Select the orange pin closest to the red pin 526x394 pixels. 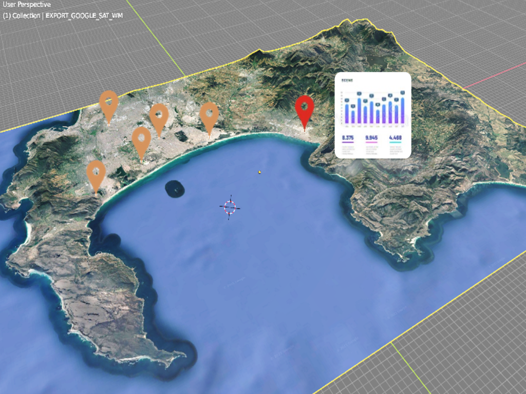coord(209,115)
